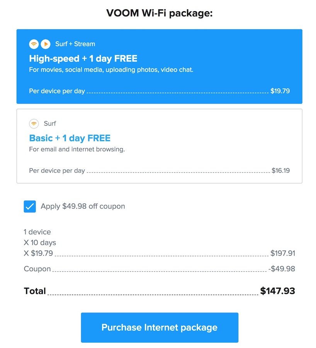Screen dimensions: 316x348
Task: Click the Purchase Internet package button
Action: pos(160,328)
